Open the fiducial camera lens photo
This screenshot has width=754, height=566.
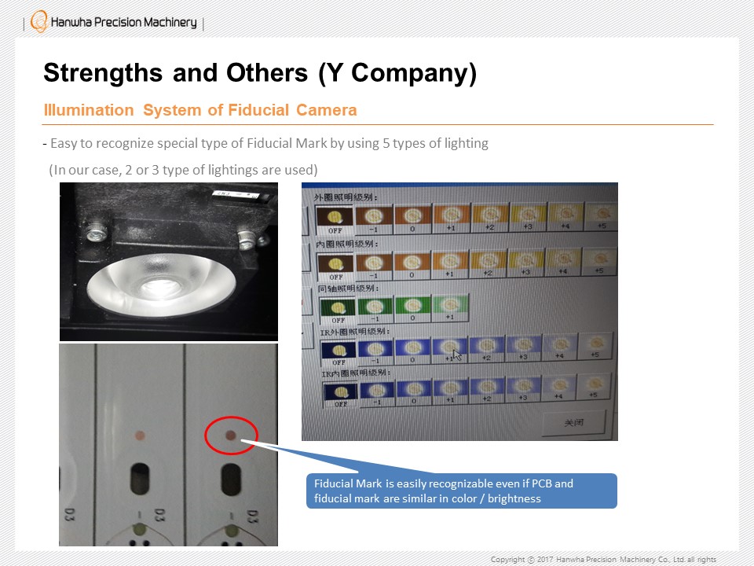click(x=169, y=261)
